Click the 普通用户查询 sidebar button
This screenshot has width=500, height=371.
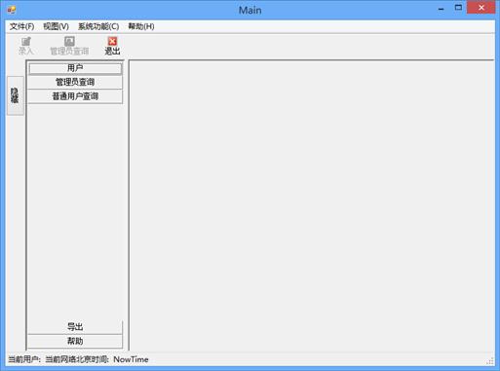[75, 96]
